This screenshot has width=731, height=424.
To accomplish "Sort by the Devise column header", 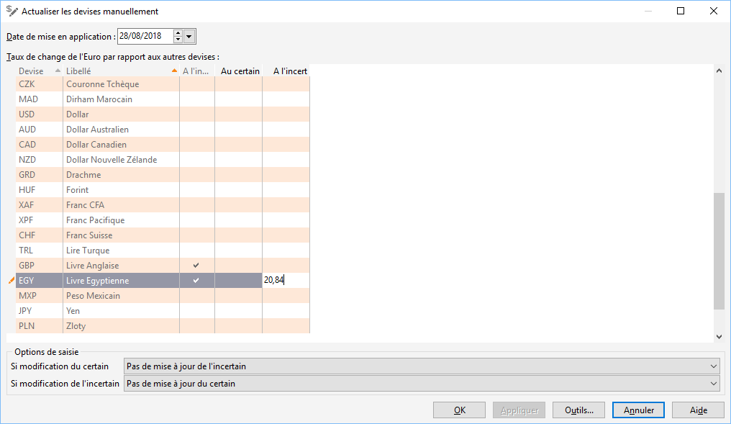I will click(39, 71).
